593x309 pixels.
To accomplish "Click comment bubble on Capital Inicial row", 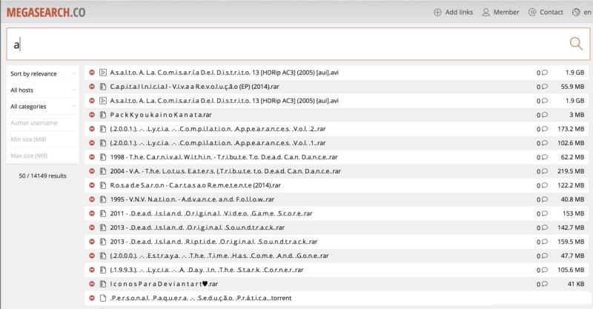I will [545, 87].
